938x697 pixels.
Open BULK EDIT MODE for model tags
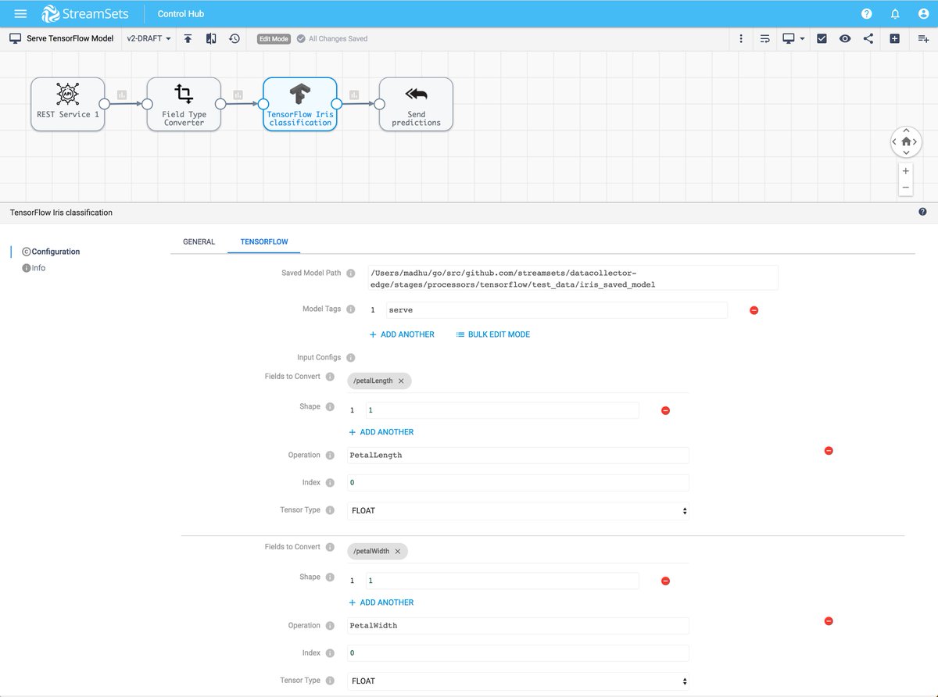(x=492, y=334)
